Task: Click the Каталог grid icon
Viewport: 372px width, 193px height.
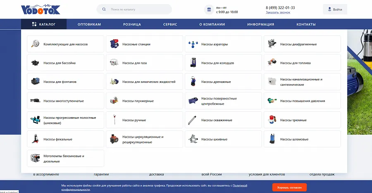Action: (34, 24)
